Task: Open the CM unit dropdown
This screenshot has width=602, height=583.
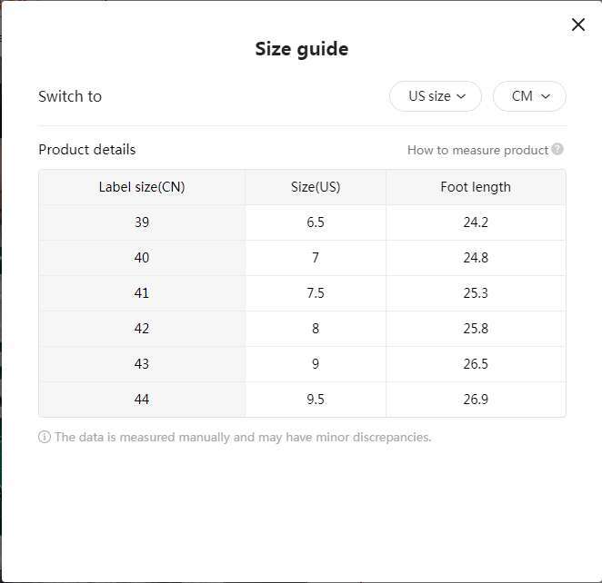Action: coord(529,96)
